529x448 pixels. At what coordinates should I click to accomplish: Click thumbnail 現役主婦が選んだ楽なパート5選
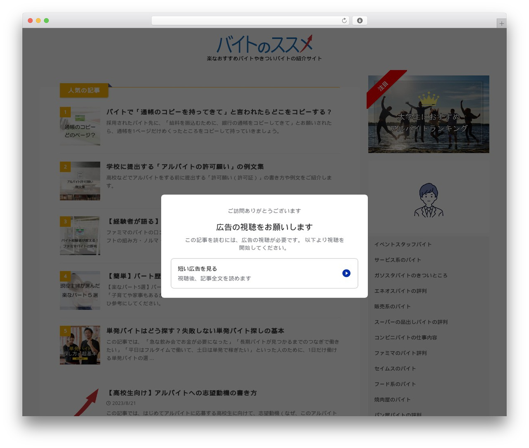tap(80, 291)
